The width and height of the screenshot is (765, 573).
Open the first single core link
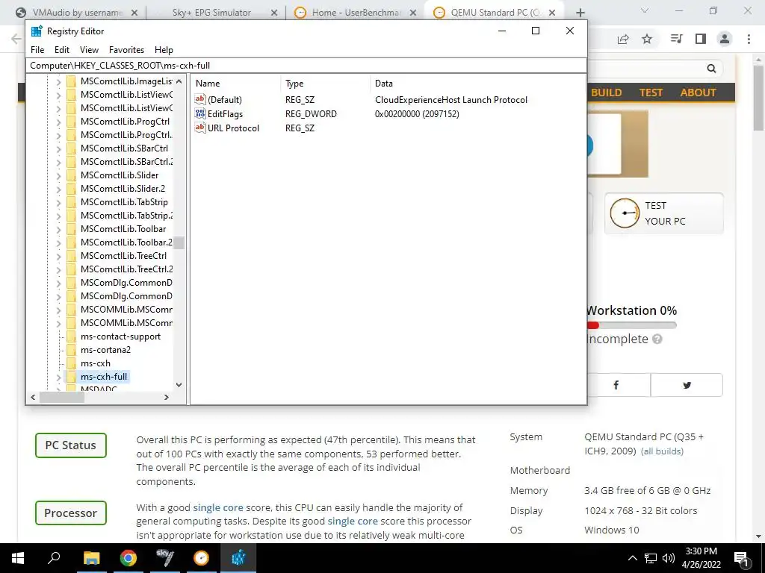tap(218, 507)
